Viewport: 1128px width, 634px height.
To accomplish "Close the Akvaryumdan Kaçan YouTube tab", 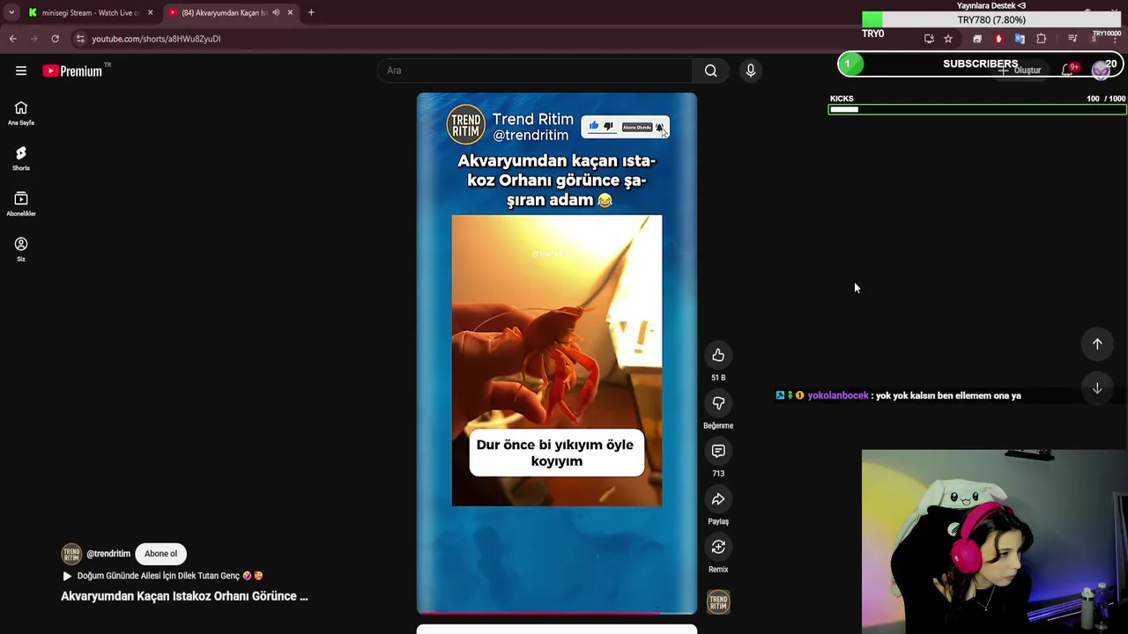I will click(290, 12).
